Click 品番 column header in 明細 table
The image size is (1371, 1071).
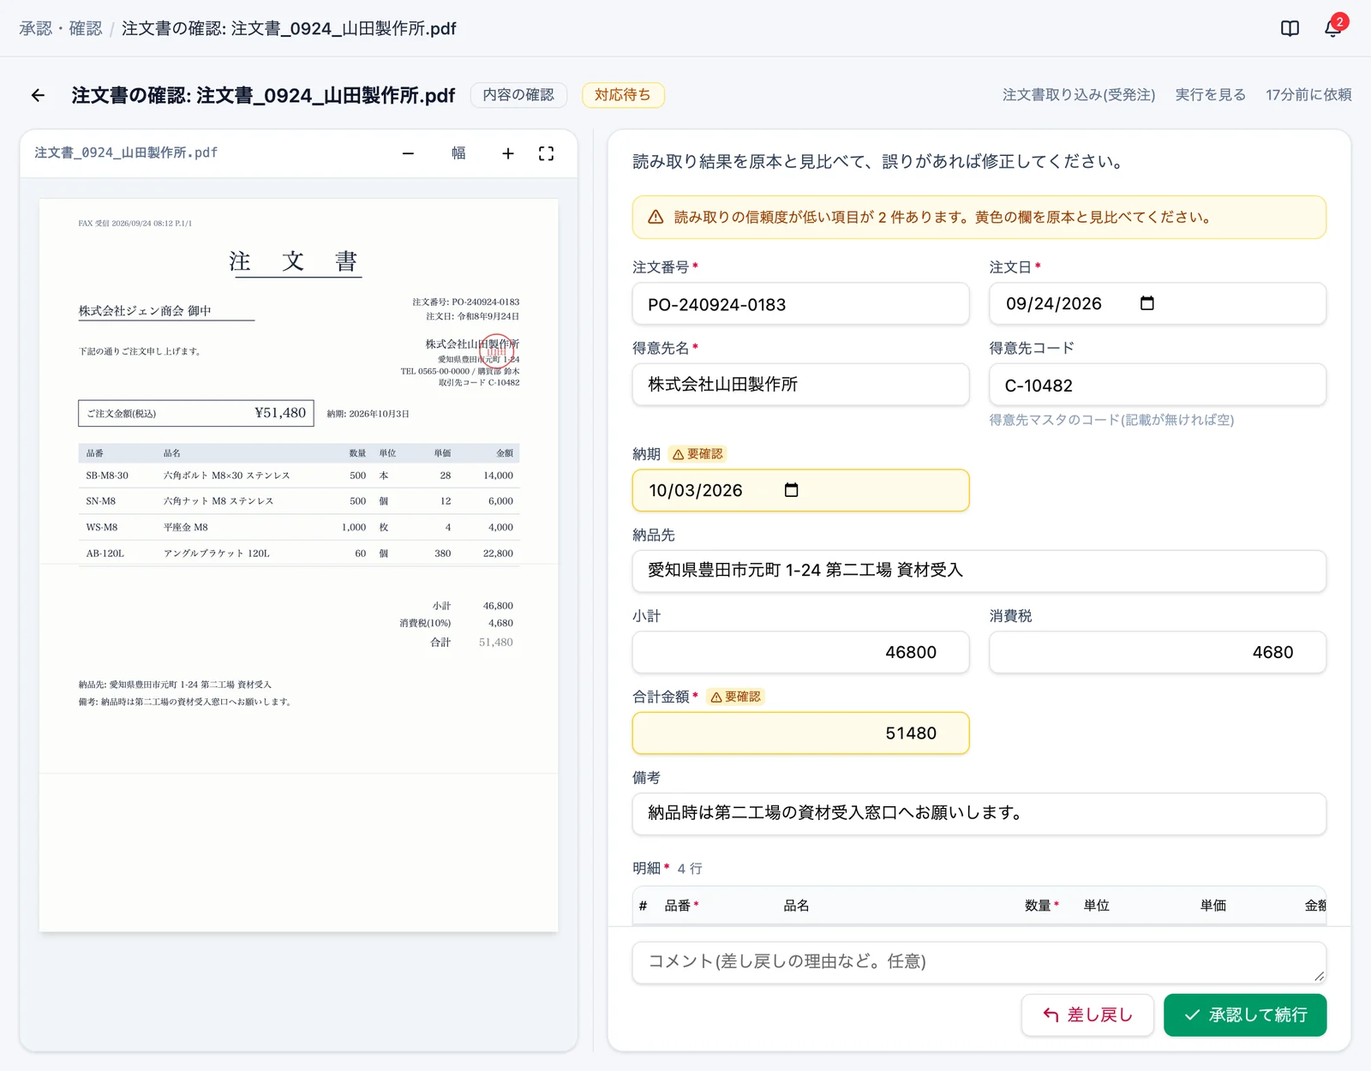pyautogui.click(x=681, y=906)
